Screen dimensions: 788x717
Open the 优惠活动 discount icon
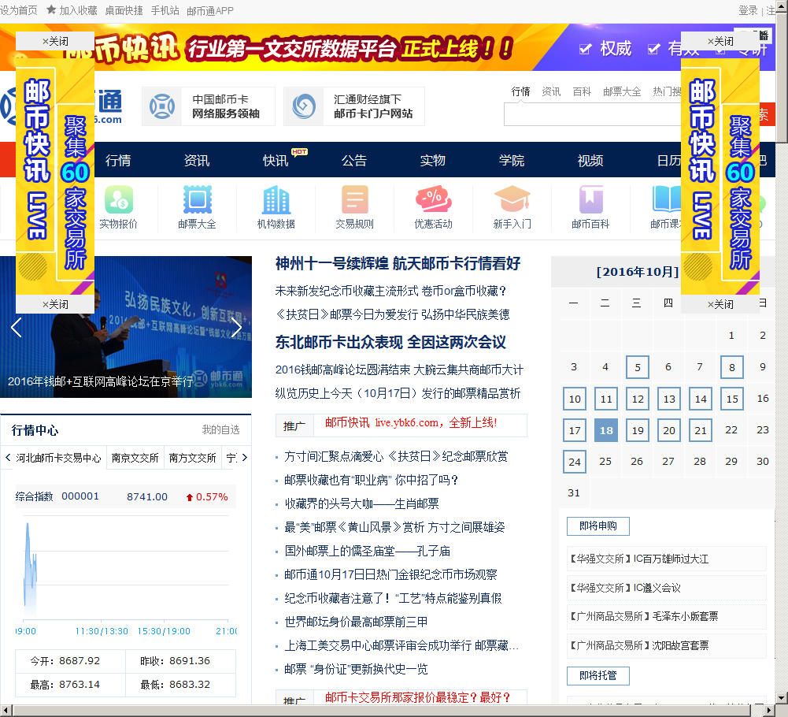tap(434, 200)
